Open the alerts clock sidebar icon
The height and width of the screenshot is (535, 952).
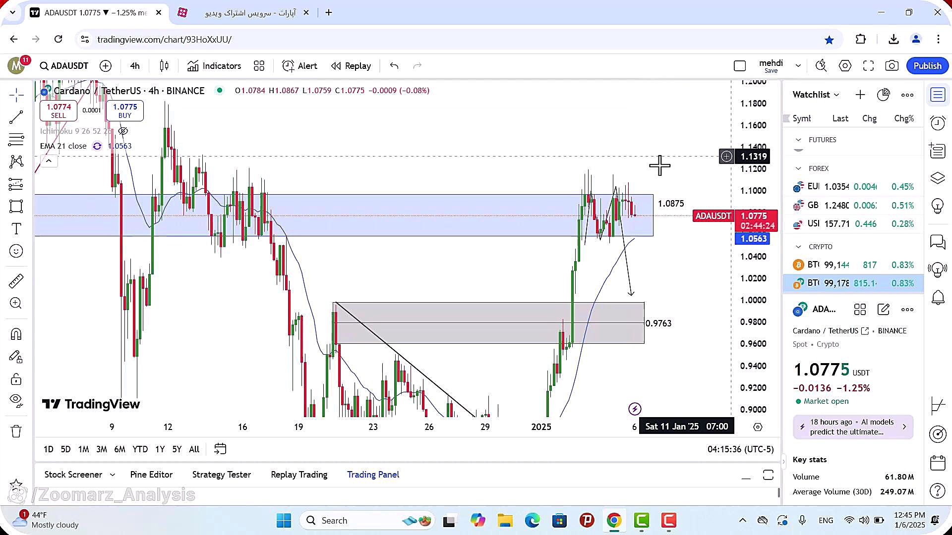click(x=937, y=123)
